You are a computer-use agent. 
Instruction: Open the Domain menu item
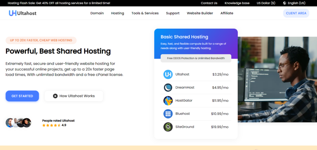coord(97,13)
